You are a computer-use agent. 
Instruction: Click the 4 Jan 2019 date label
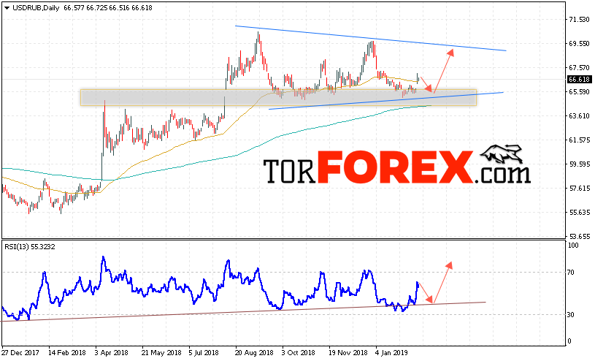tap(392, 353)
